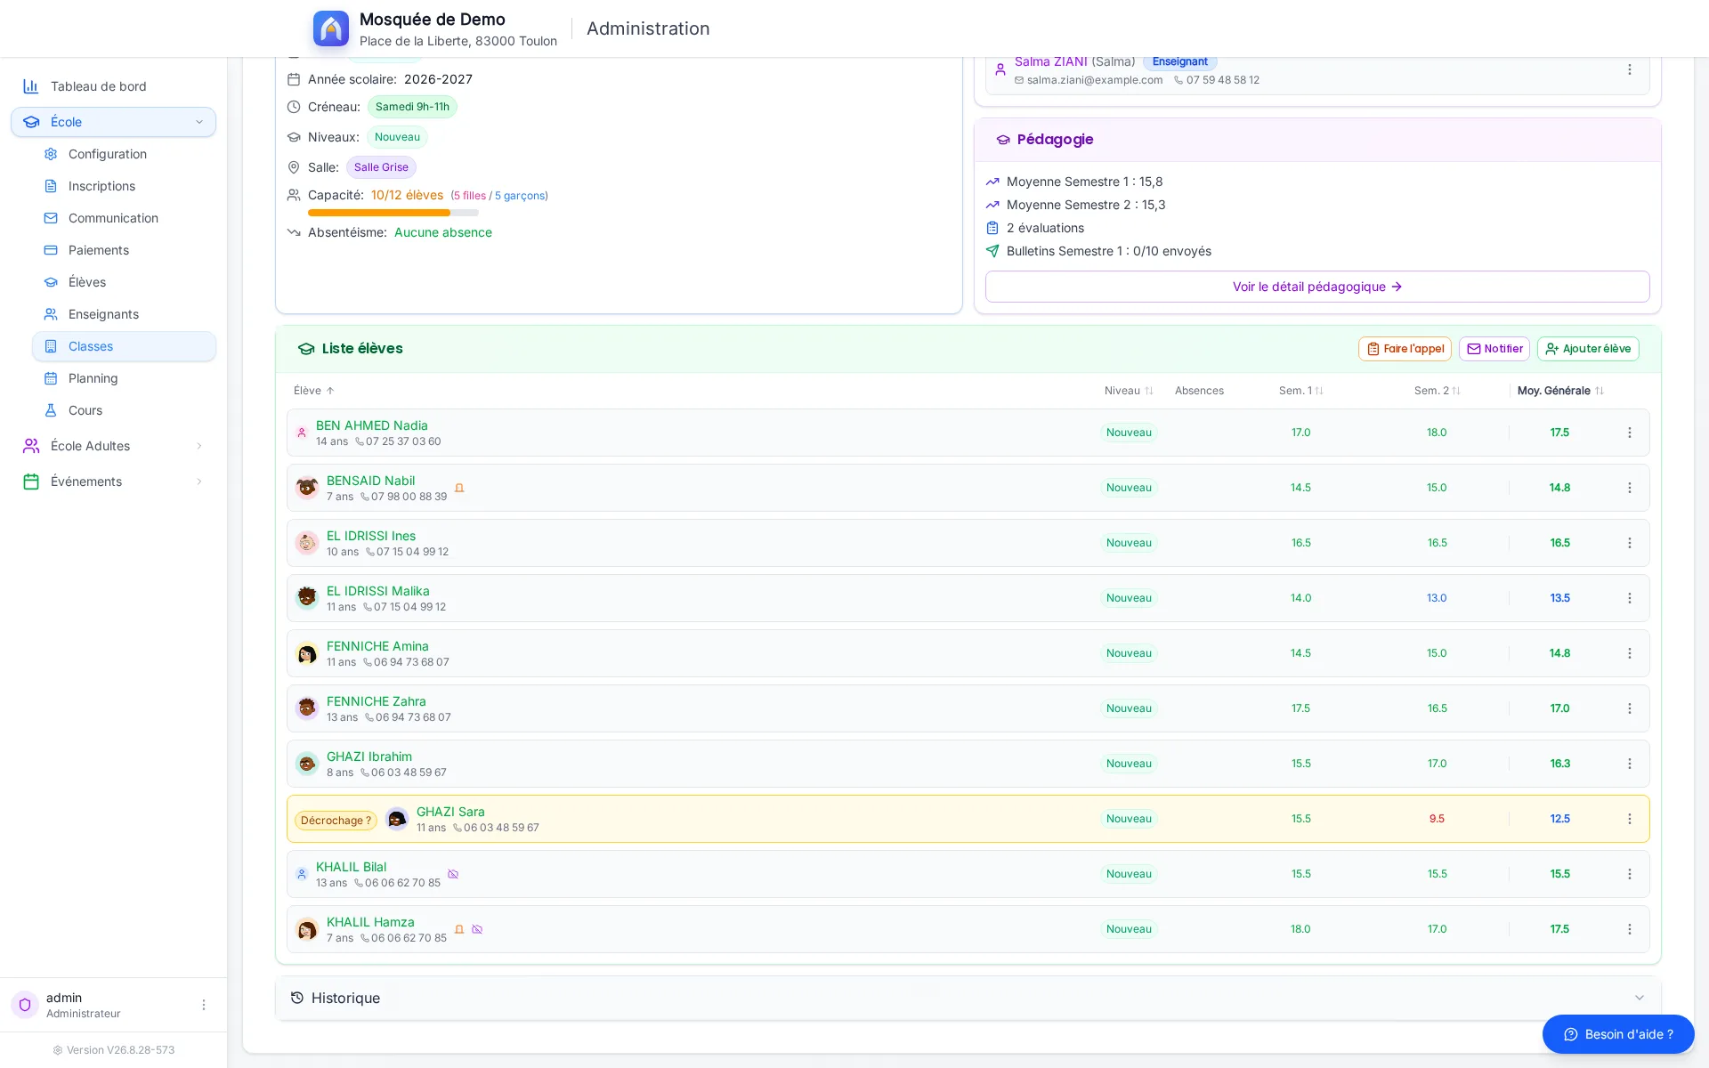This screenshot has width=1709, height=1068.
Task: Open Configuration in the sidebar
Action: [x=124, y=154]
